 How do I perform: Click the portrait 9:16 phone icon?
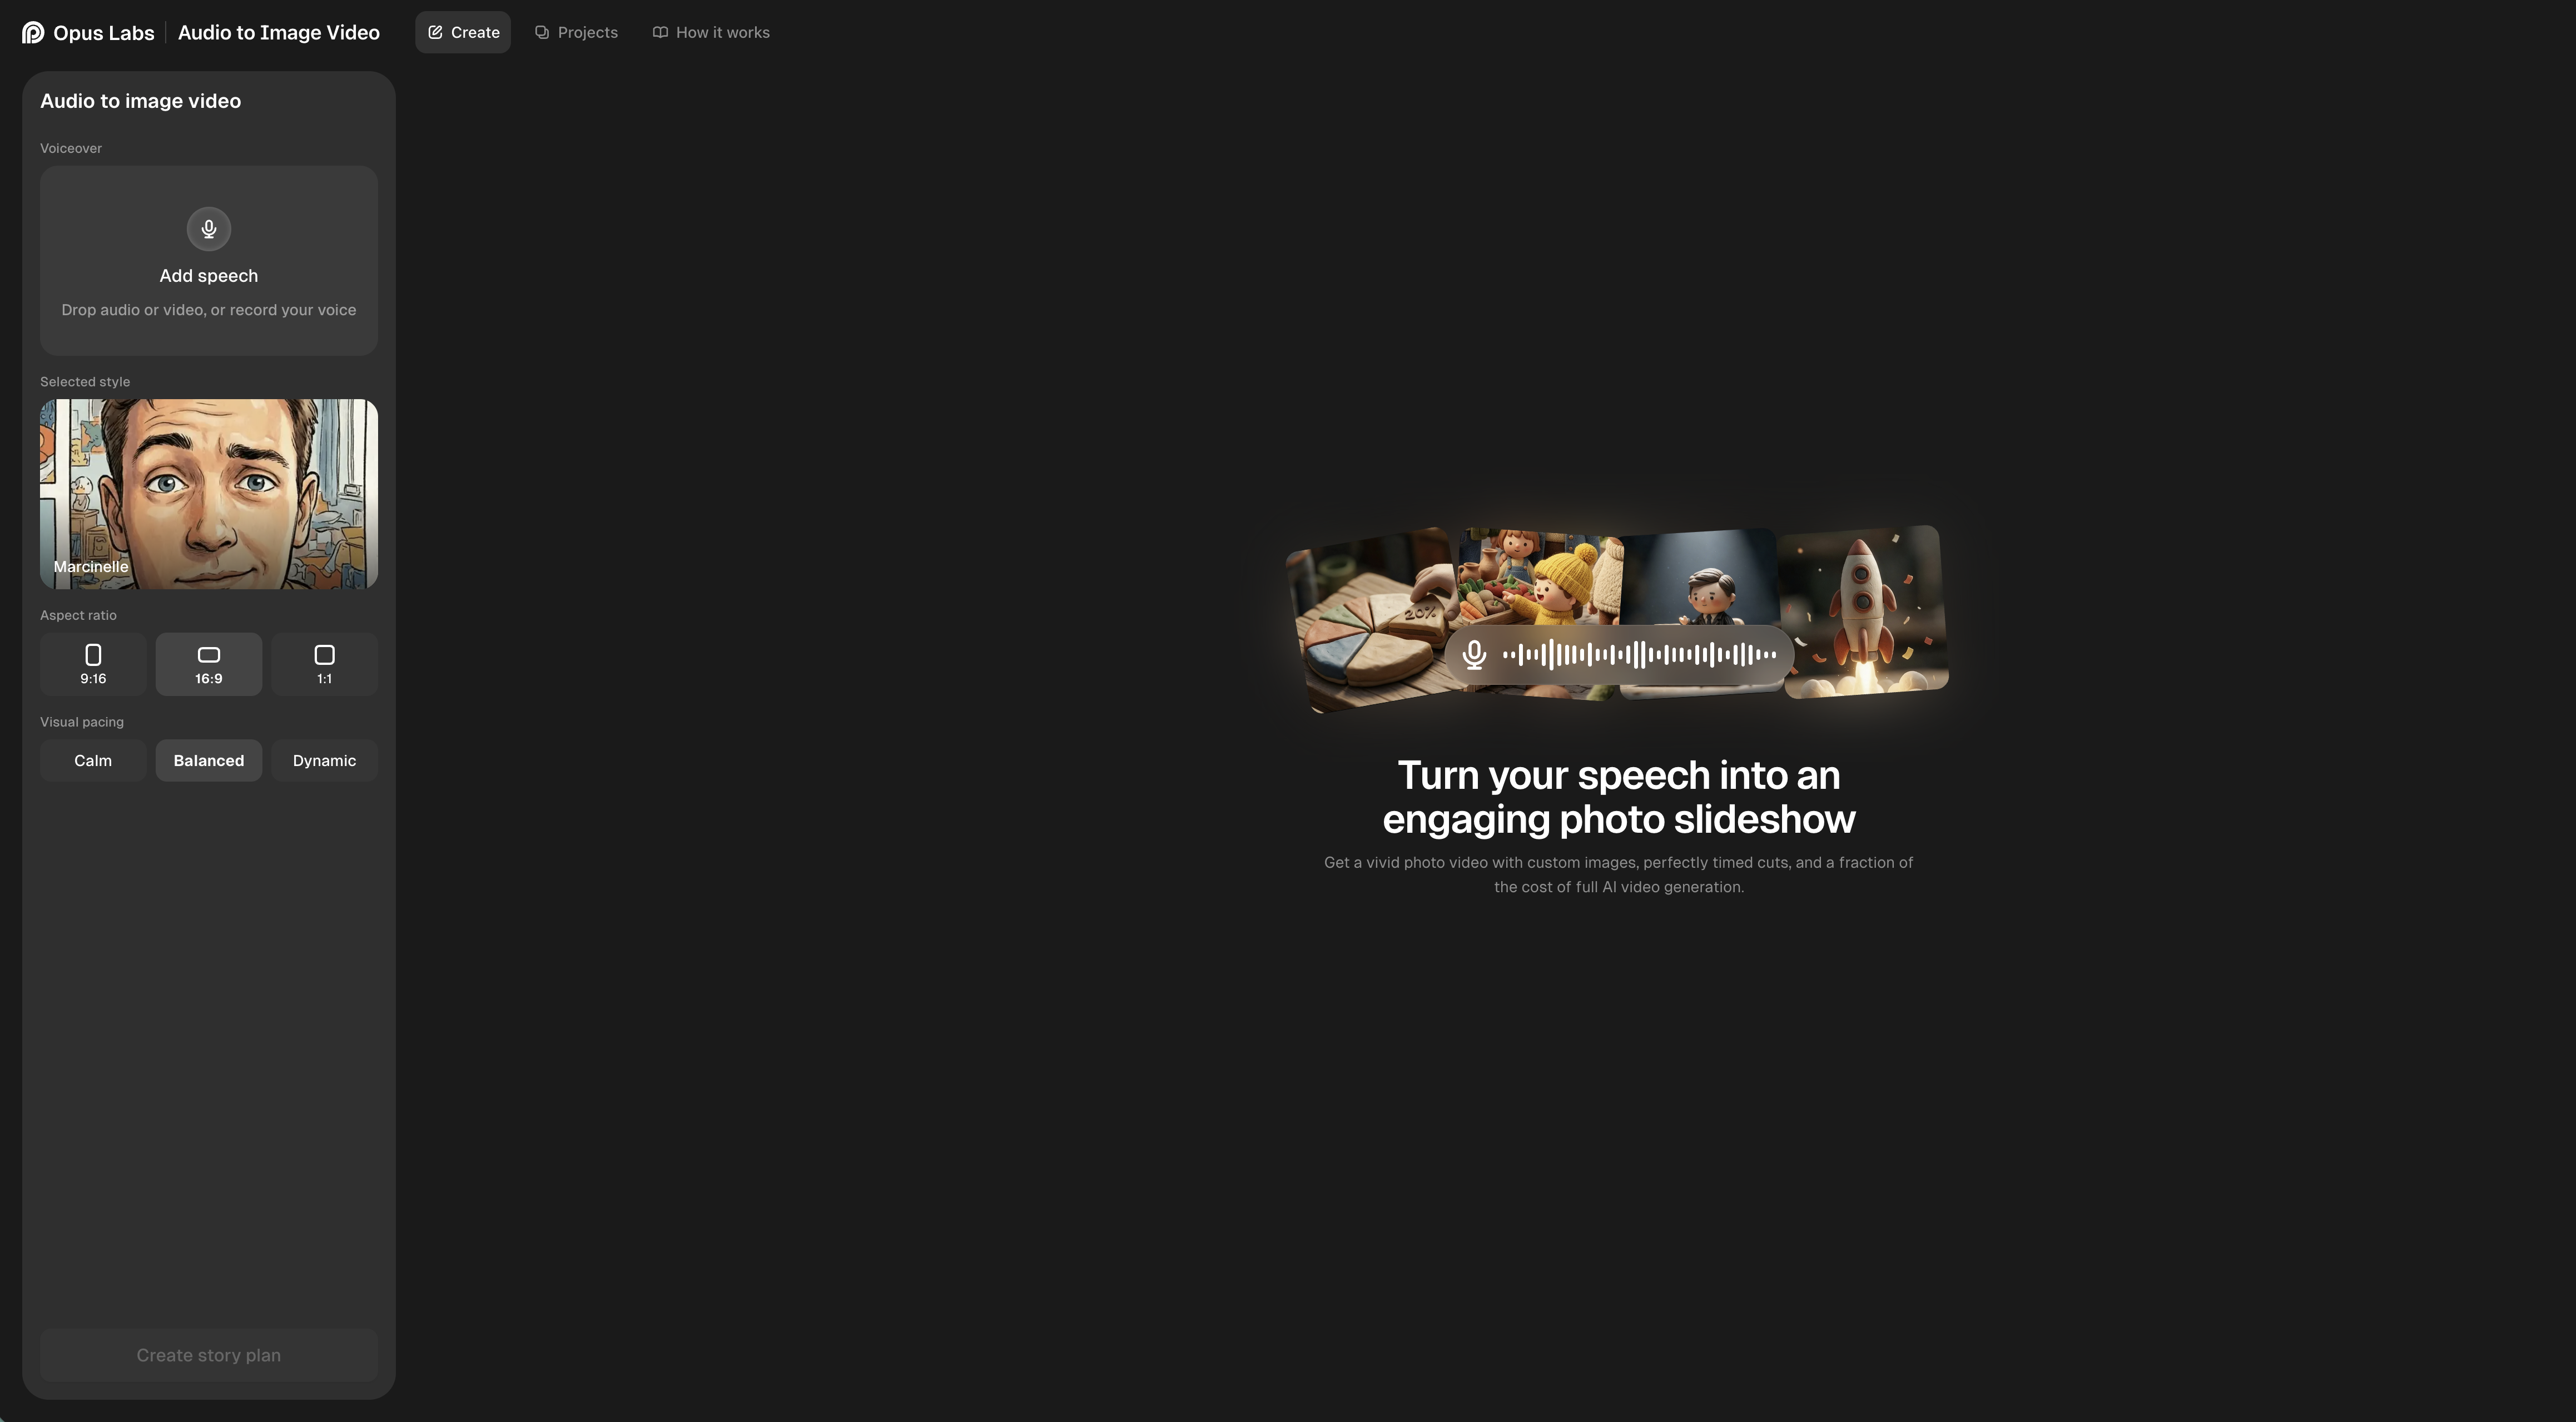pyautogui.click(x=93, y=655)
